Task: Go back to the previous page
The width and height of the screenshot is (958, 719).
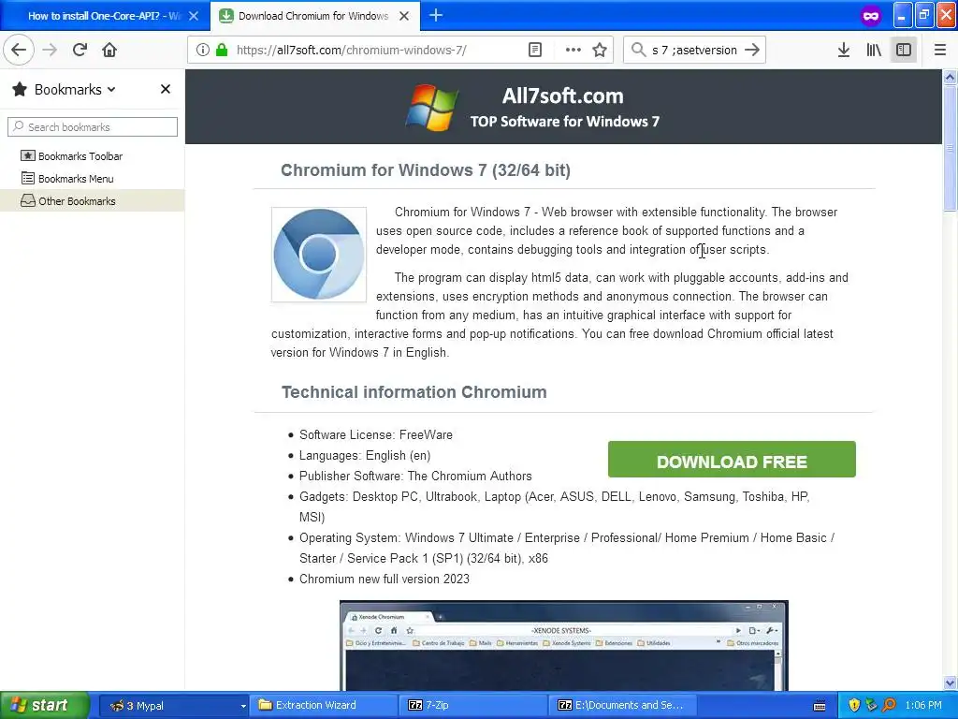Action: pos(19,50)
